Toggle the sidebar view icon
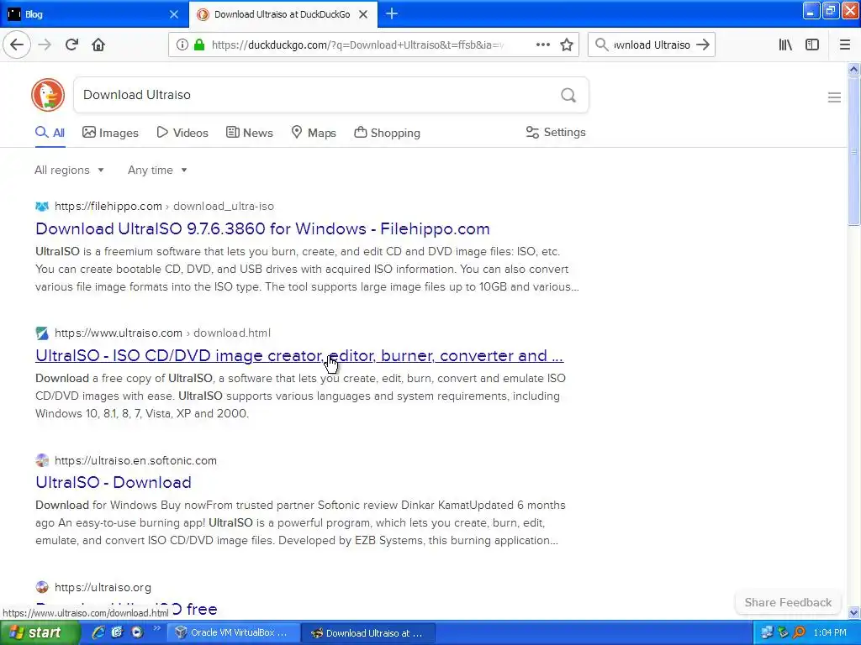The width and height of the screenshot is (861, 645). click(x=811, y=45)
